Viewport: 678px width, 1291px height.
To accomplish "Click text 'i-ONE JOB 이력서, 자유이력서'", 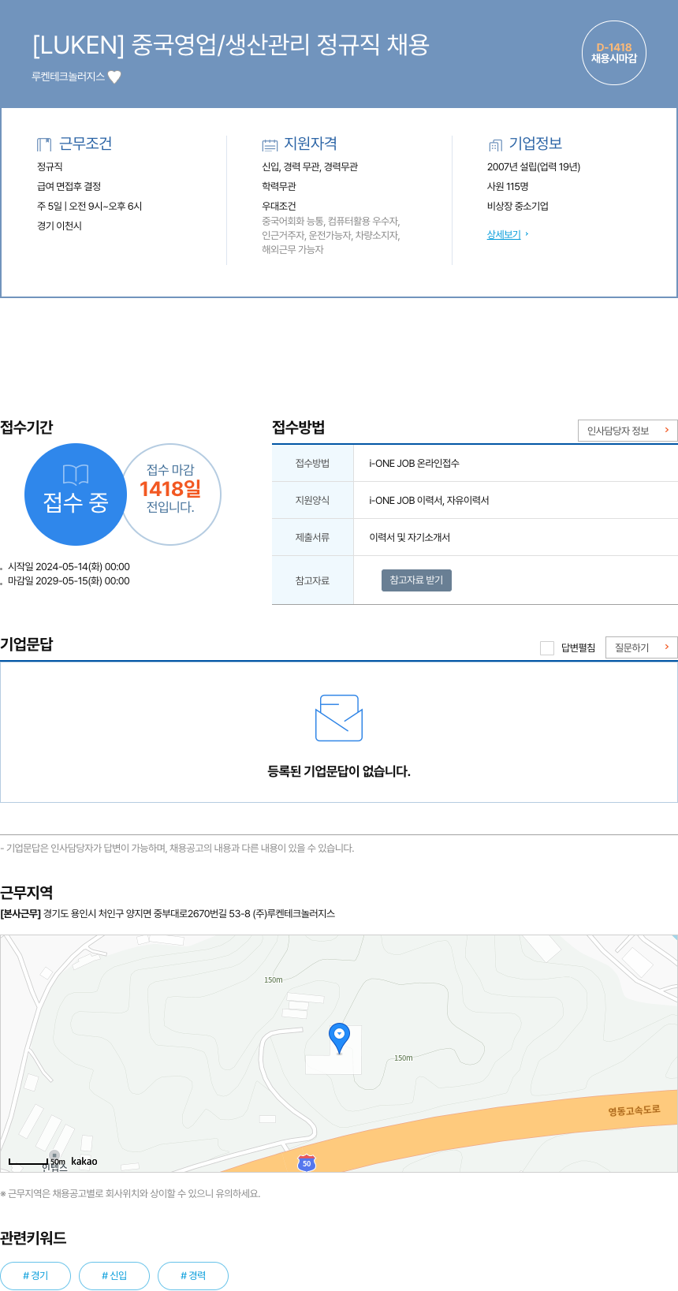I will [x=429, y=501].
